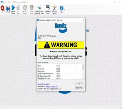Click the Bendix logo in the dialog
Image resolution: width=122 pixels, height=109 pixels.
(x=61, y=28)
